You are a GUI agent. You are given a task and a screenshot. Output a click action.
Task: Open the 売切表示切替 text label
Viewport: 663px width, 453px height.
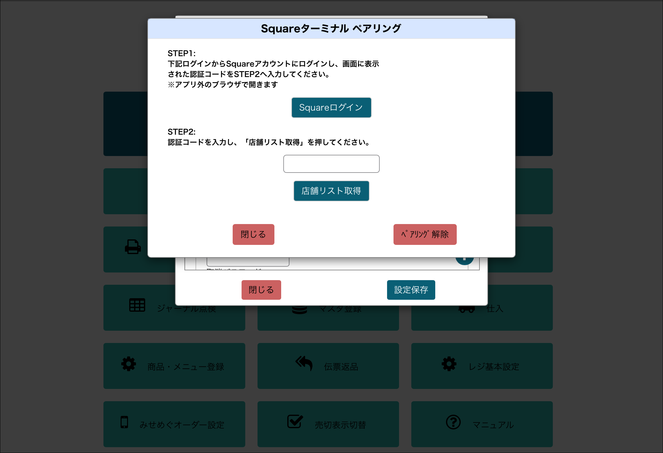[340, 425]
